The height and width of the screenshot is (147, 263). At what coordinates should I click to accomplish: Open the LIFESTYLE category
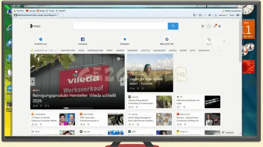pos(145,50)
